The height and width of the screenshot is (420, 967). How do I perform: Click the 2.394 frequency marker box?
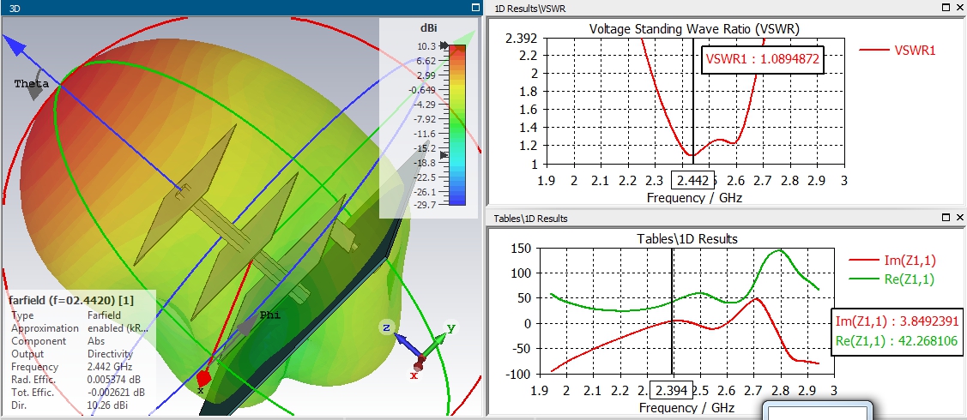click(672, 391)
